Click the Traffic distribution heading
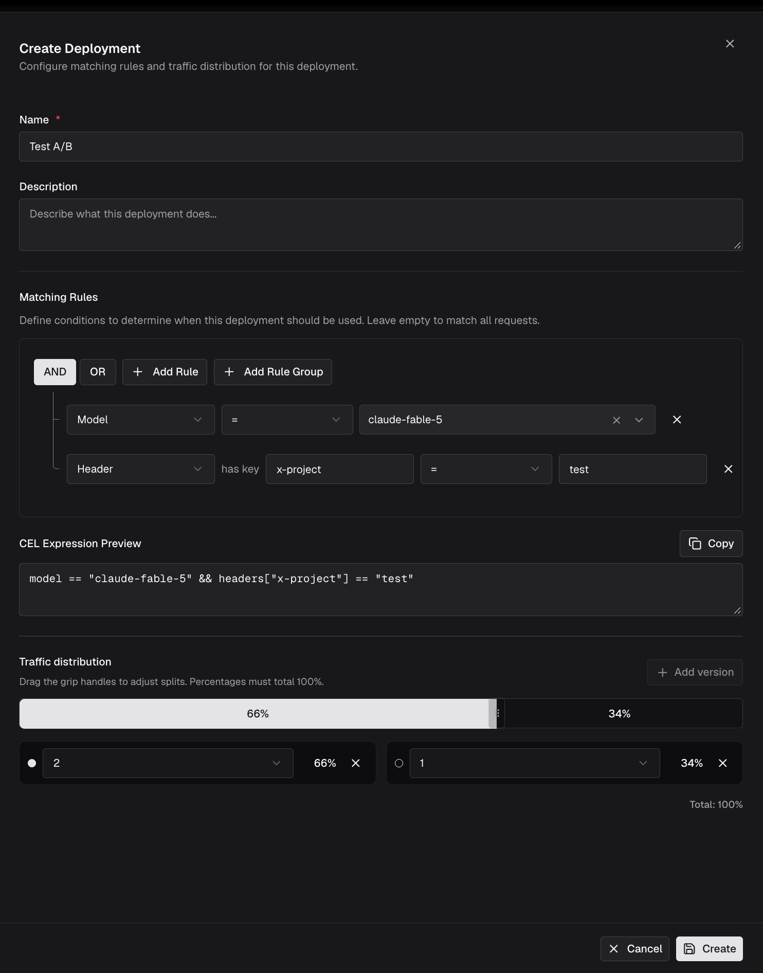This screenshot has width=763, height=973. (x=65, y=662)
